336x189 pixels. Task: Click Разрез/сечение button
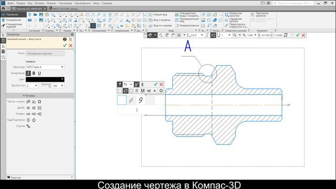pyautogui.click(x=187, y=26)
